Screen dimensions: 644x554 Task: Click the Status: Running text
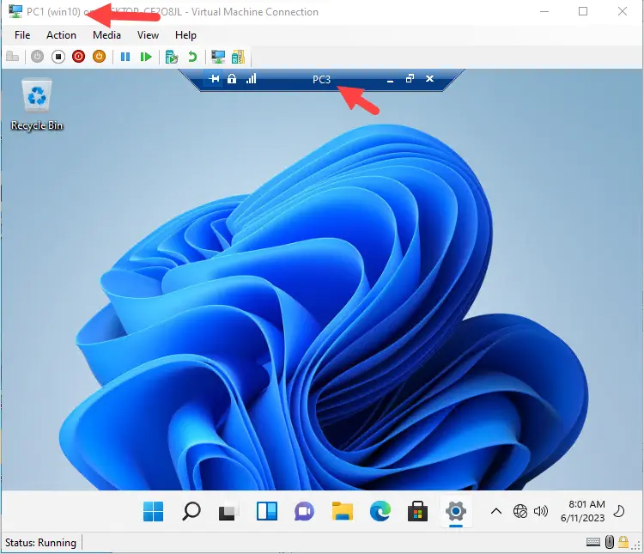[x=40, y=543]
